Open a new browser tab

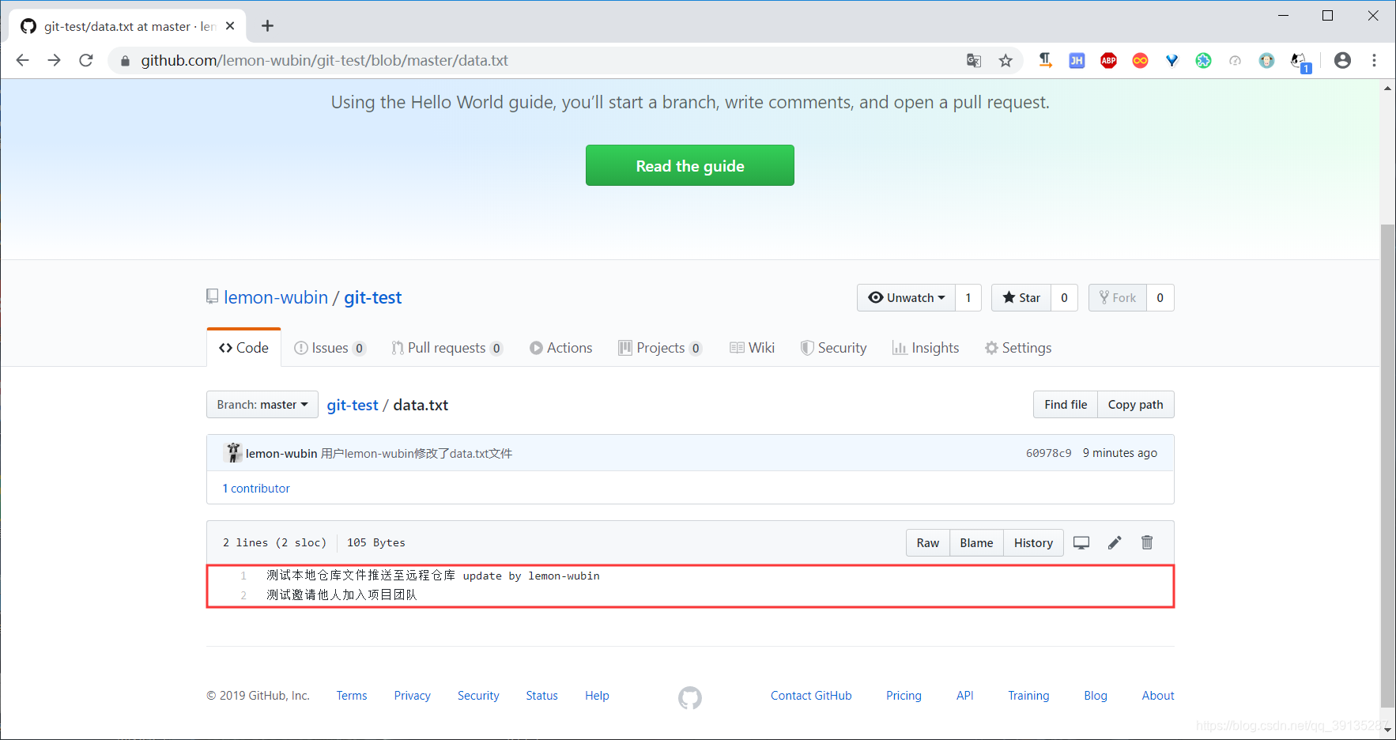[x=268, y=26]
